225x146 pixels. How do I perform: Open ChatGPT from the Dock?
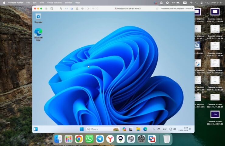pyautogui.click(x=131, y=139)
